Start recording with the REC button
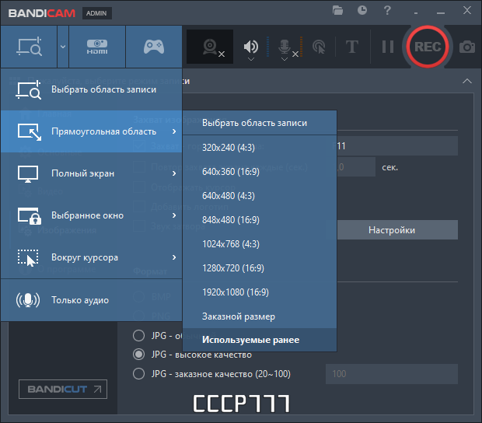The width and height of the screenshot is (482, 423). tap(428, 47)
